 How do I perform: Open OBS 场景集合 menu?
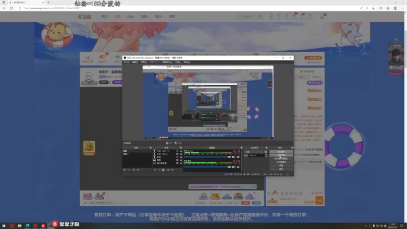click(x=167, y=62)
